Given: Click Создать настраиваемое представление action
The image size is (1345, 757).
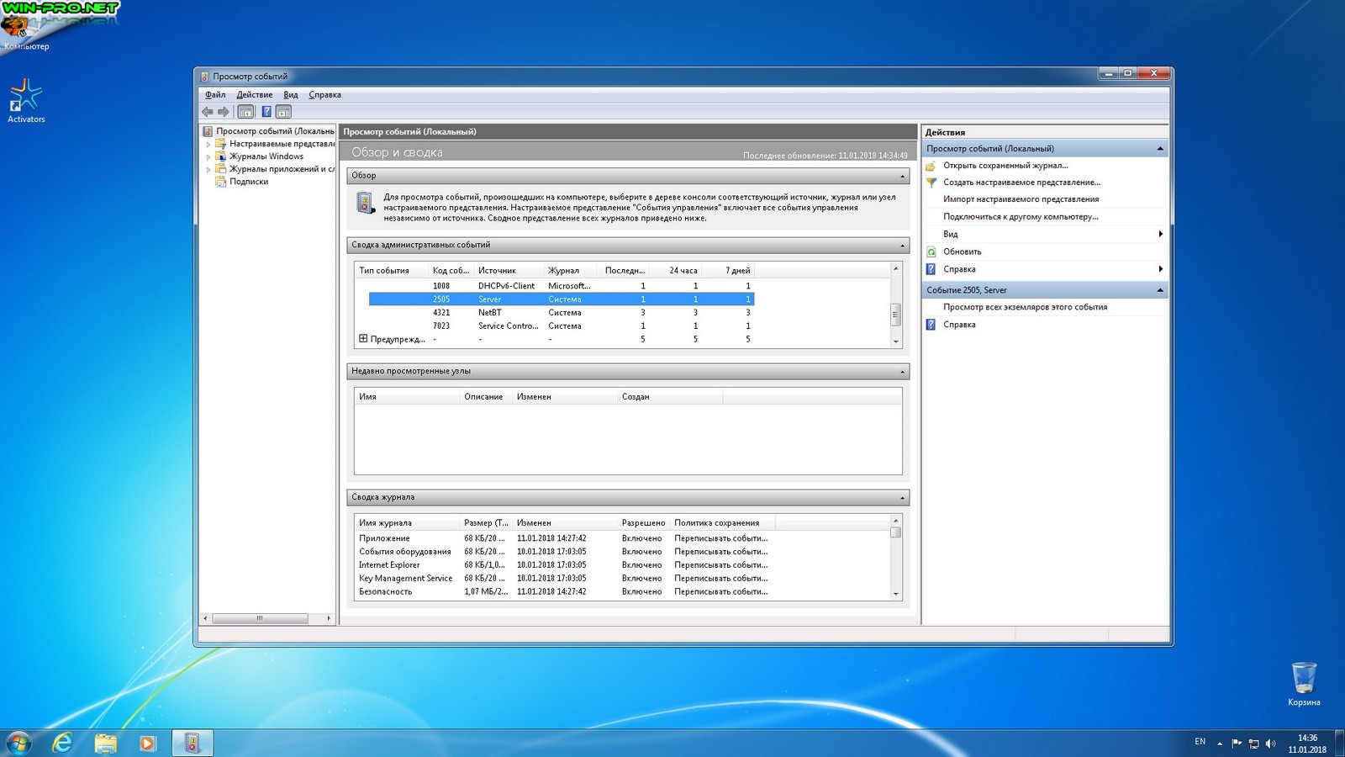Looking at the screenshot, I should (x=1021, y=183).
